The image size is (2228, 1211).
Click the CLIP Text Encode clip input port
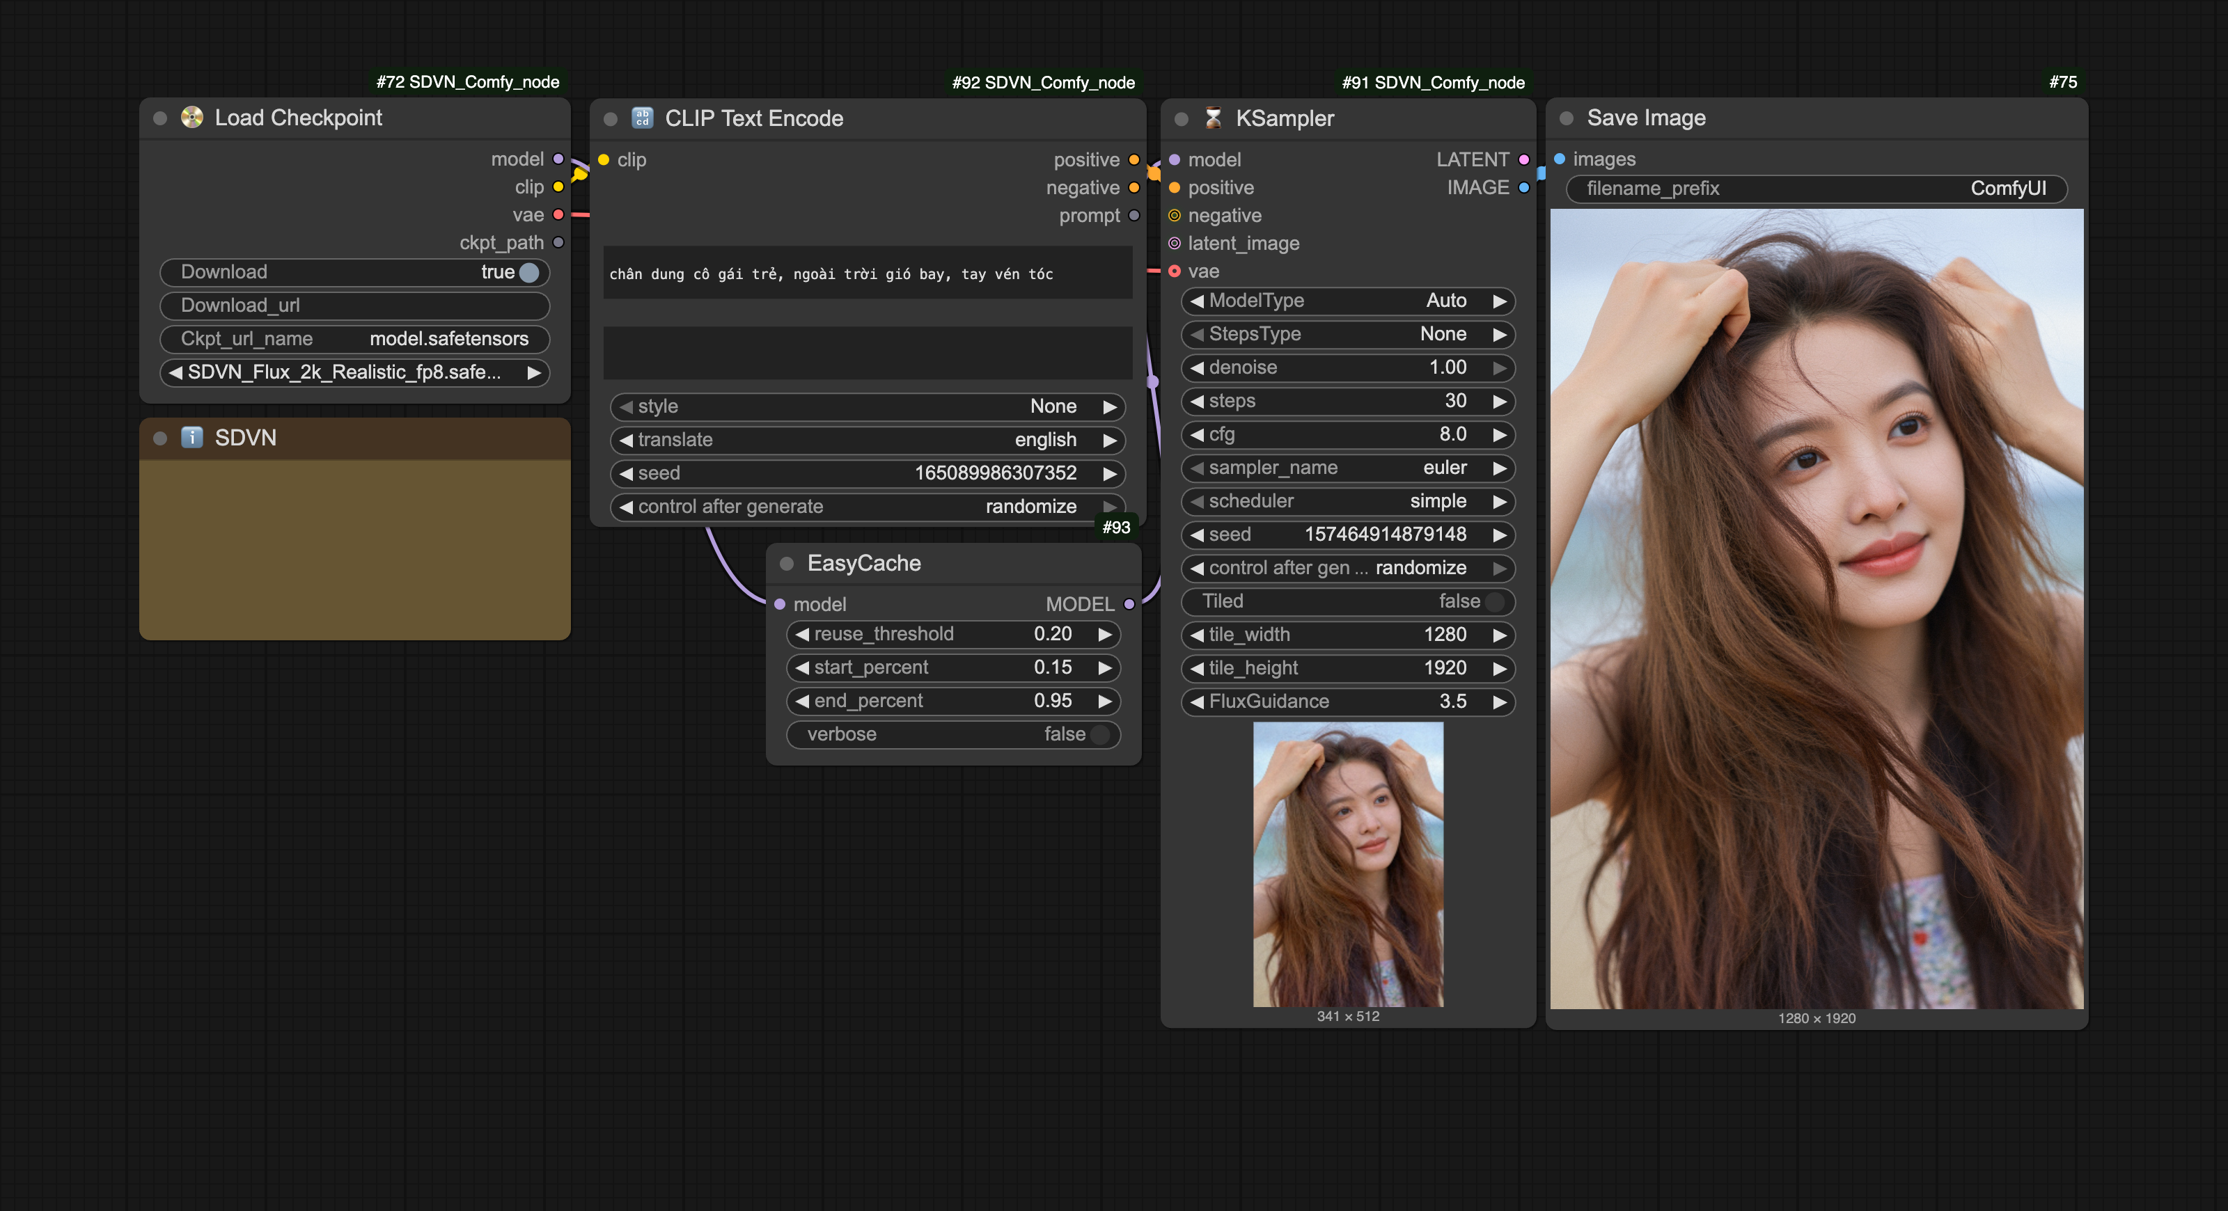(x=604, y=160)
